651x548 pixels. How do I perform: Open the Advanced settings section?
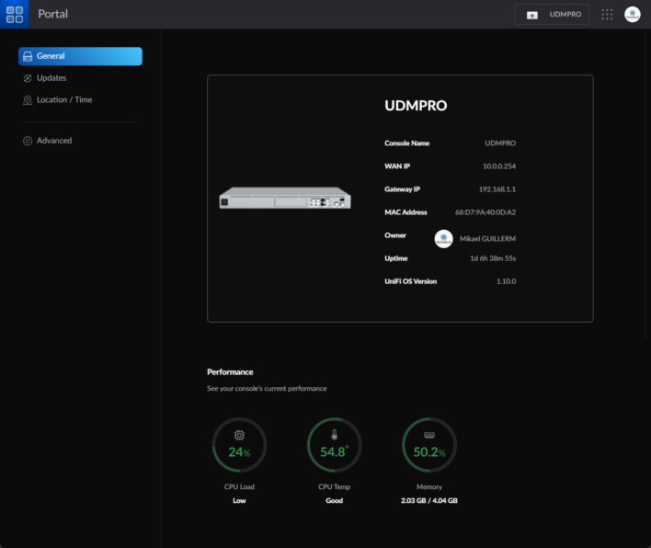tap(54, 141)
